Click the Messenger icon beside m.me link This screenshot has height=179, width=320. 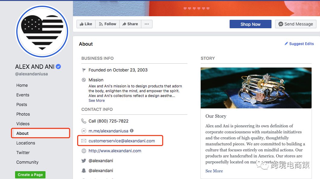[x=84, y=131]
